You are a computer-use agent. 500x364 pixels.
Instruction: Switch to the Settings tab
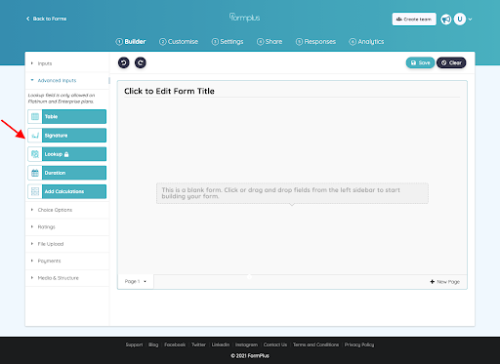pyautogui.click(x=228, y=42)
